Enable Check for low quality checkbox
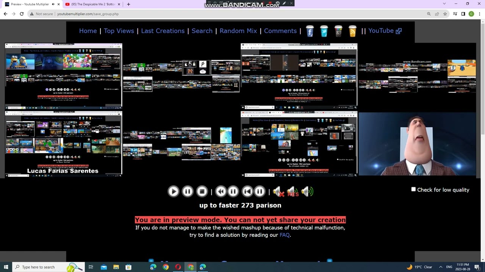The height and width of the screenshot is (272, 485). coord(413,189)
